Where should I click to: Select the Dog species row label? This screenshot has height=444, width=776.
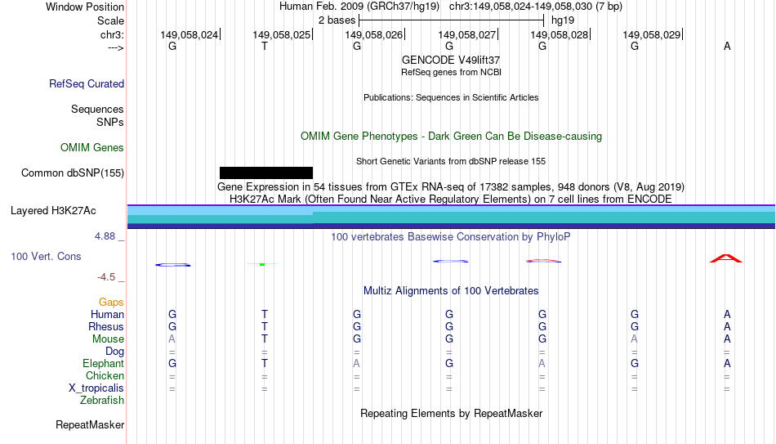pyautogui.click(x=115, y=352)
